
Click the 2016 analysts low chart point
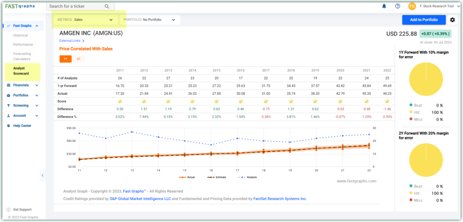pos(212,144)
